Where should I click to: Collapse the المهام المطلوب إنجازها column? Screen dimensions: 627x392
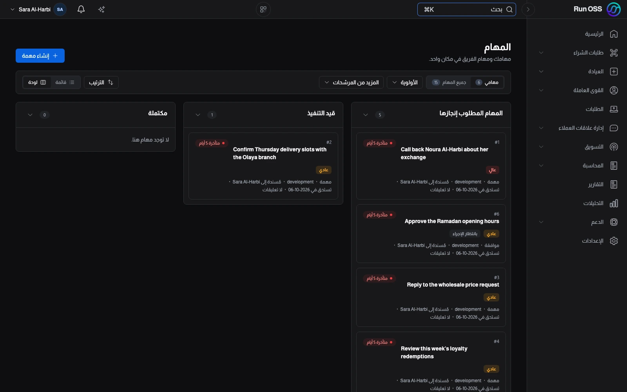pos(366,115)
